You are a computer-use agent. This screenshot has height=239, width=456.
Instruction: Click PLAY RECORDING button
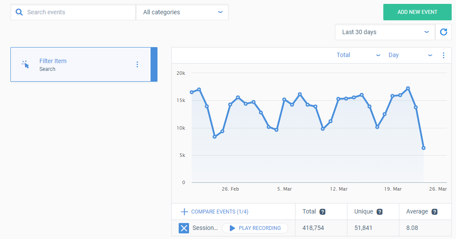click(x=255, y=228)
